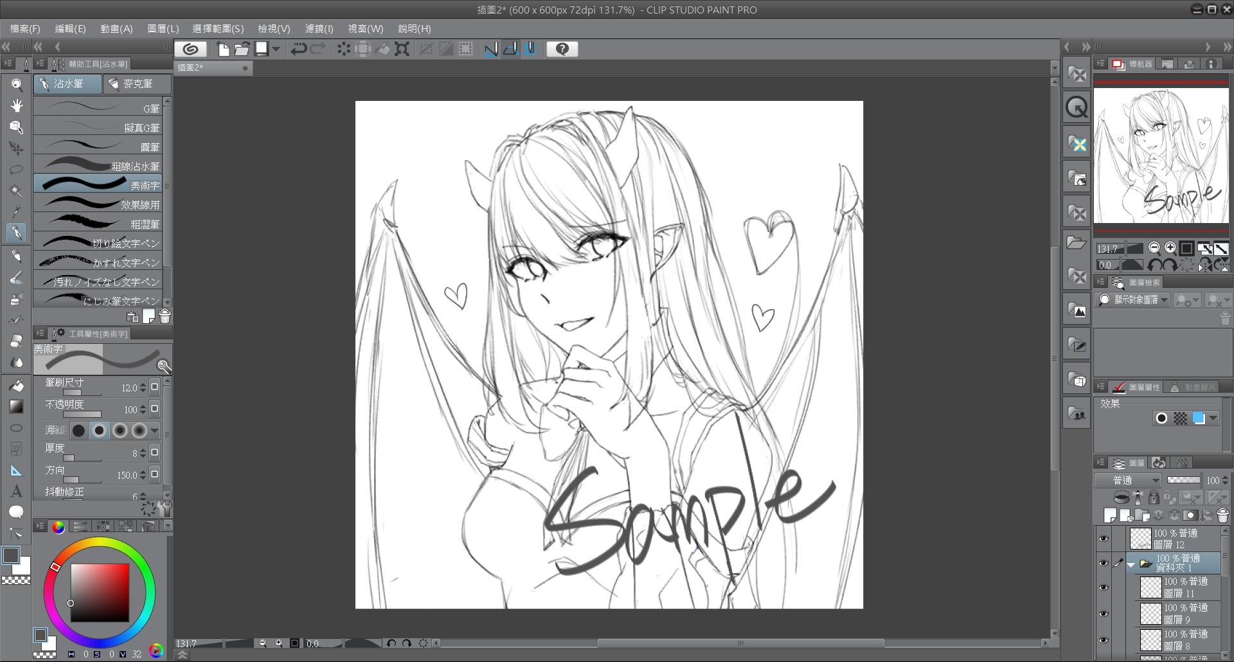Undo the last action
The image size is (1234, 662).
tap(298, 49)
